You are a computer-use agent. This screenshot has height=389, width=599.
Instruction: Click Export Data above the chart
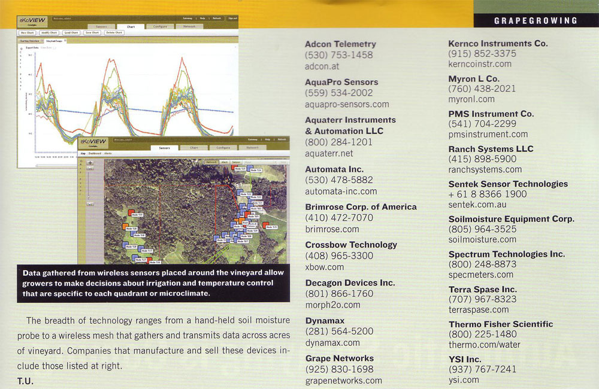pos(32,48)
